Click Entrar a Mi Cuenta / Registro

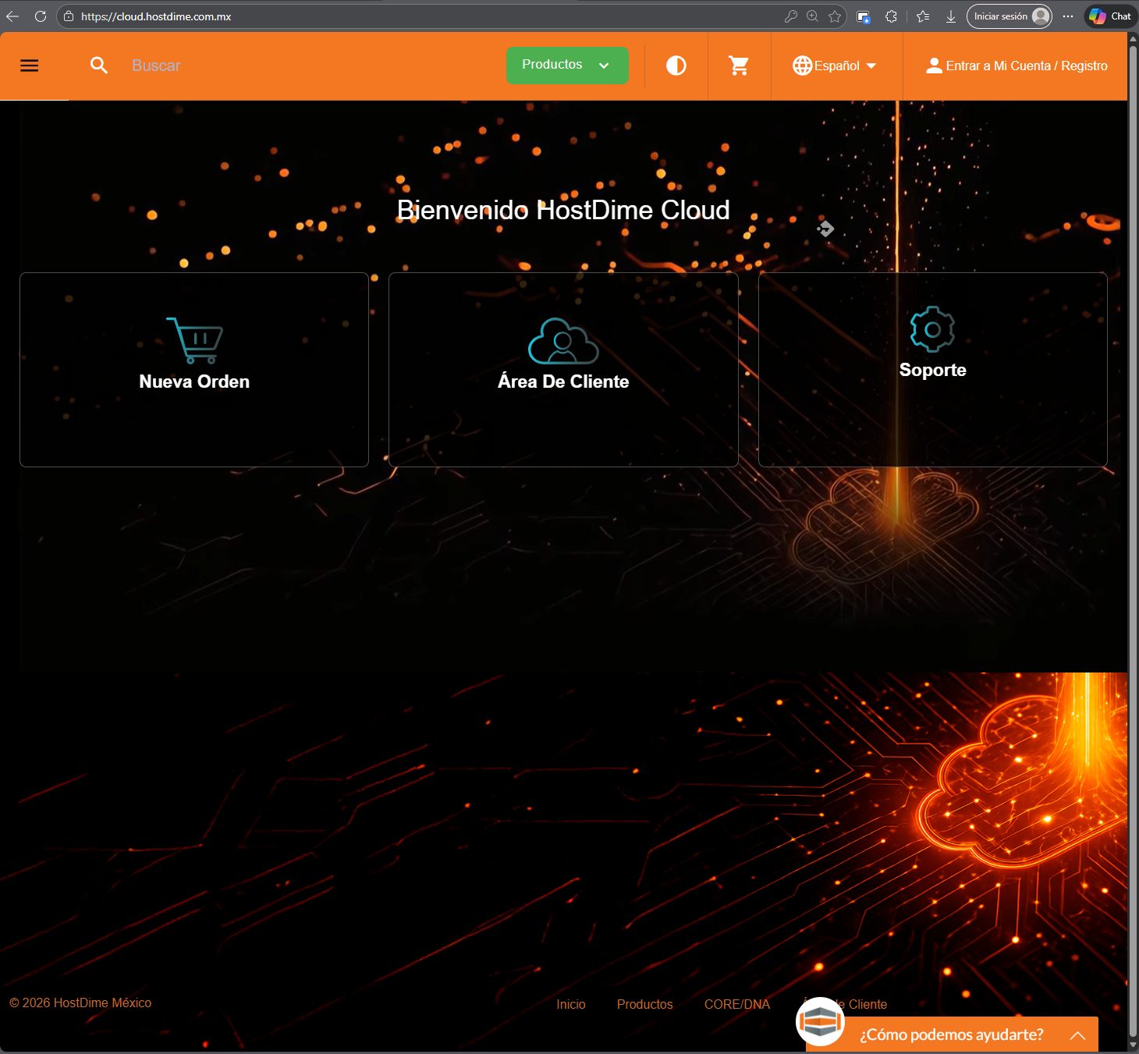click(x=1017, y=66)
